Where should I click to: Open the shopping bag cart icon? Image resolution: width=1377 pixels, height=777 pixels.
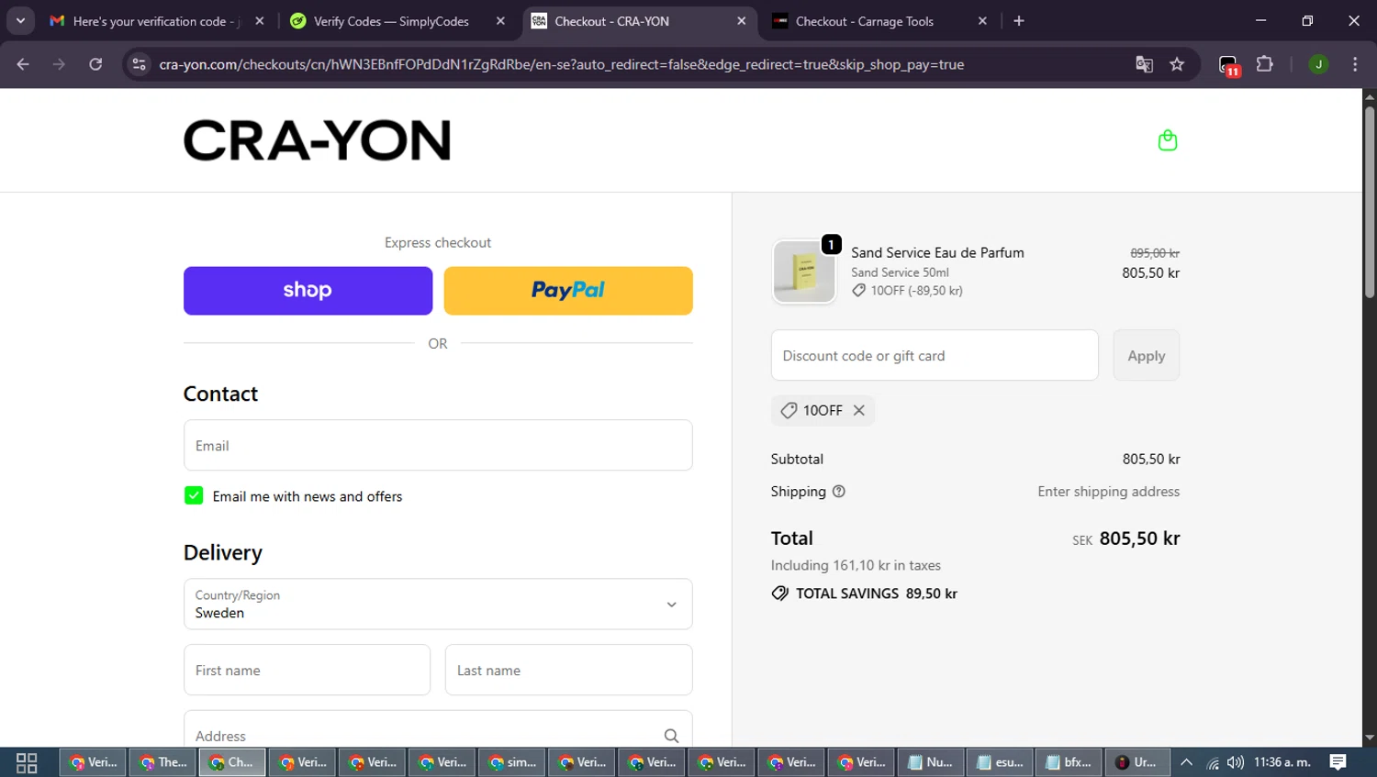1168,140
